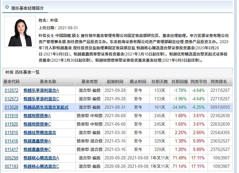The width and height of the screenshot is (239, 173).
Task: Click the -6.25% category average value
Action: 198,107
